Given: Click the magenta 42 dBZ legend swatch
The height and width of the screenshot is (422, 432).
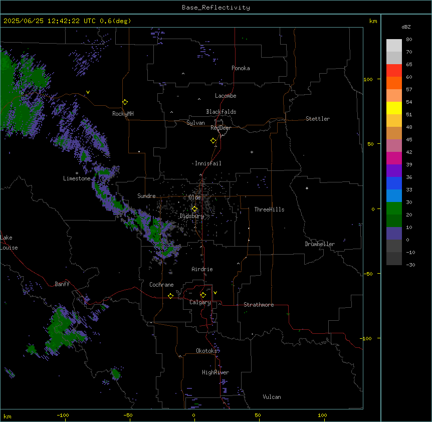Looking at the screenshot, I should 394,158.
